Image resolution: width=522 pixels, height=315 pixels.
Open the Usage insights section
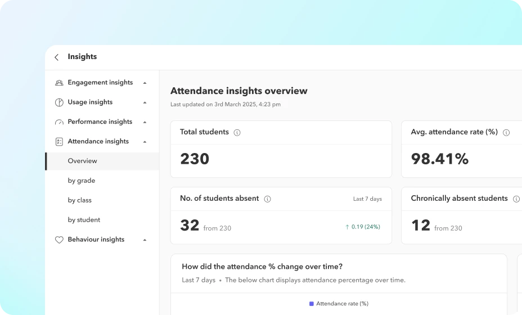[90, 102]
